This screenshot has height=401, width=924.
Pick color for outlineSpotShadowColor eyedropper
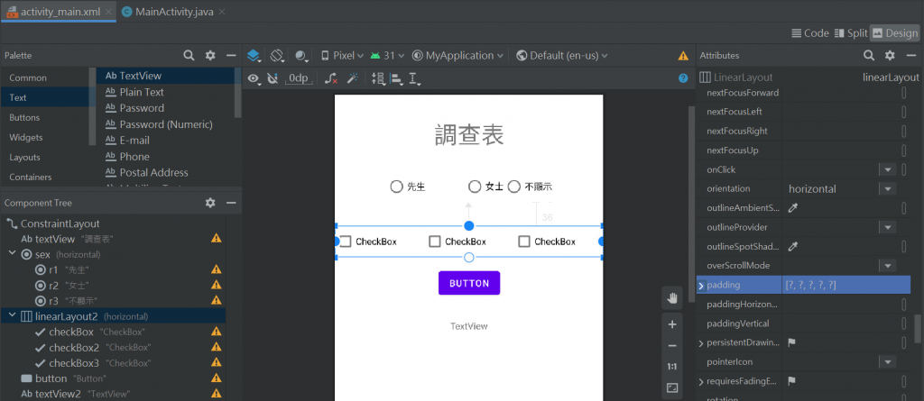[x=792, y=246]
